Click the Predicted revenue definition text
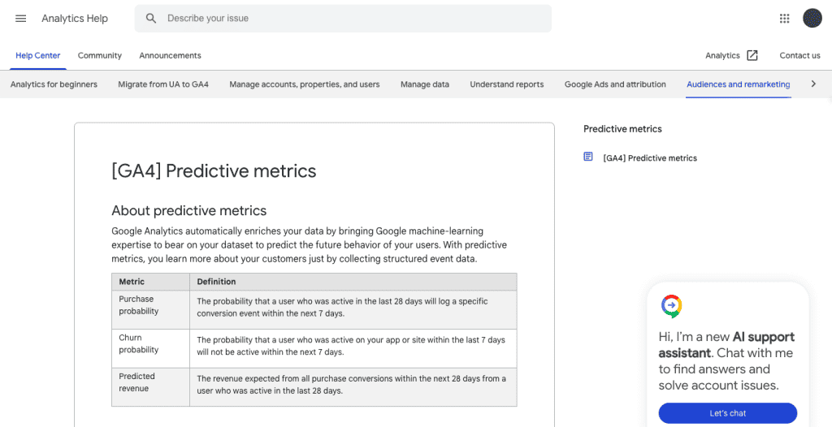The width and height of the screenshot is (832, 427). pos(351,385)
